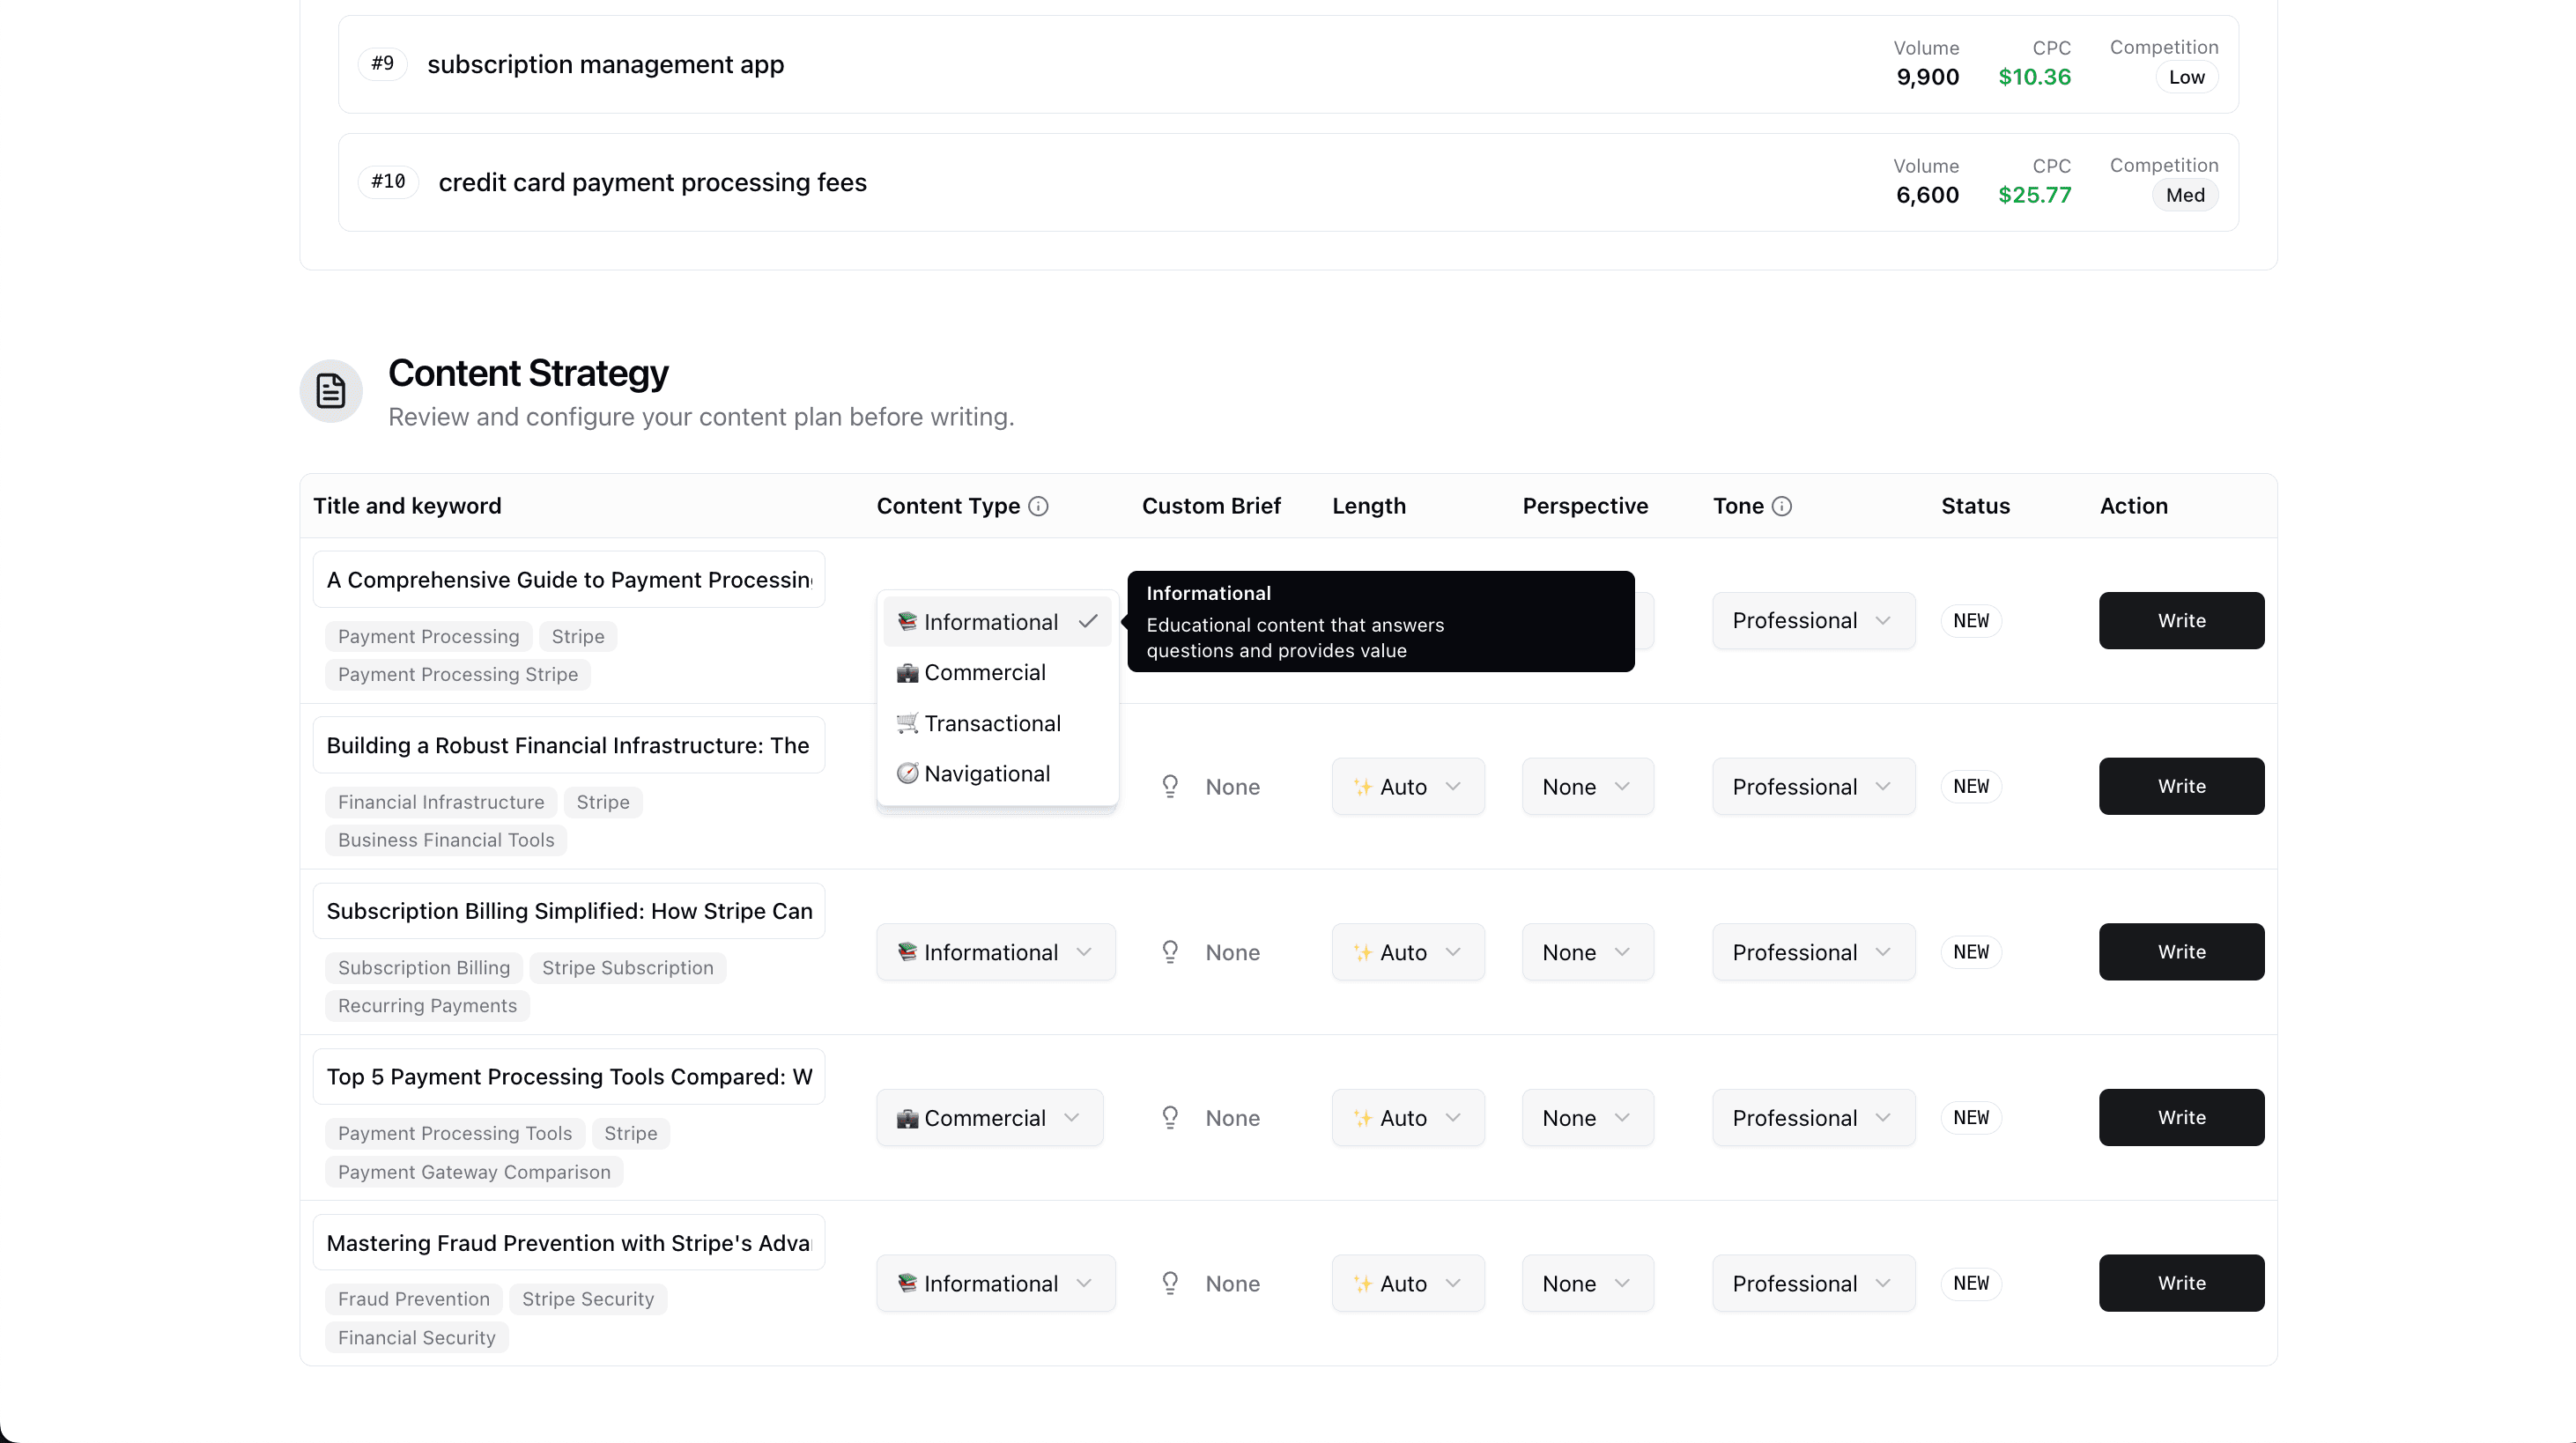Select Navigational from the content type menu
Viewport: 2576px width, 1443px height.
click(x=986, y=773)
